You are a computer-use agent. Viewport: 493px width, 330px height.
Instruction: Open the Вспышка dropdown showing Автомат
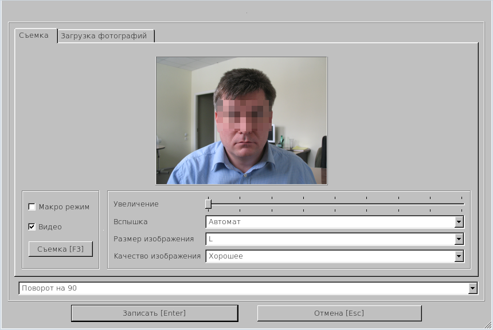335,222
